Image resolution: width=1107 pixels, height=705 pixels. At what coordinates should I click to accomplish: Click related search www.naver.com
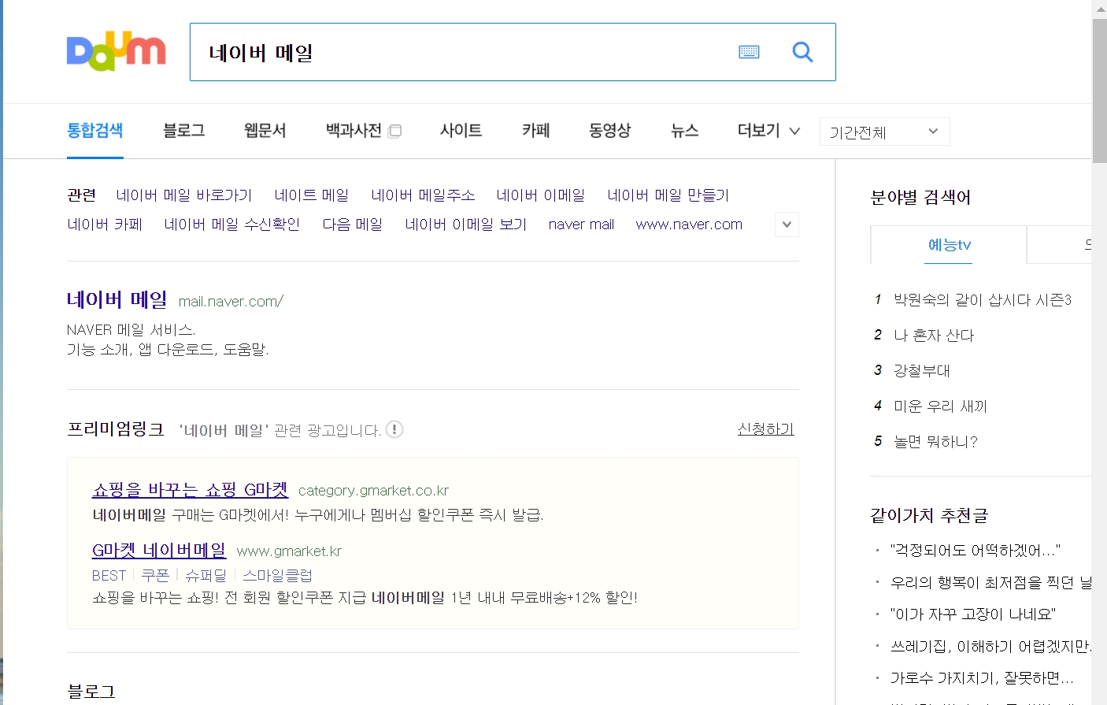(689, 224)
